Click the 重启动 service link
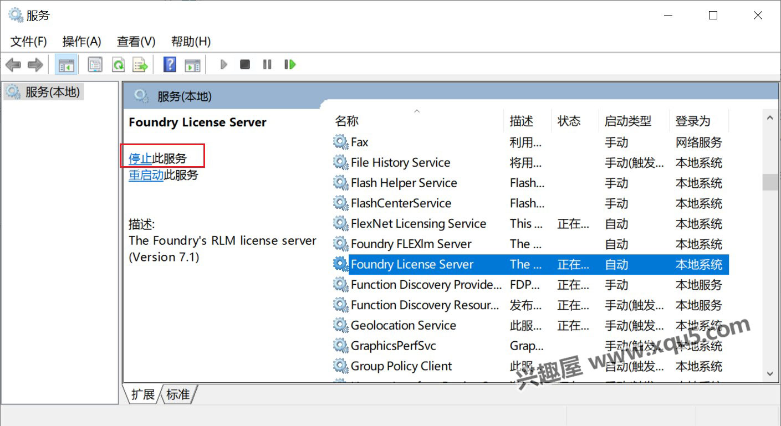781x426 pixels. pyautogui.click(x=146, y=175)
